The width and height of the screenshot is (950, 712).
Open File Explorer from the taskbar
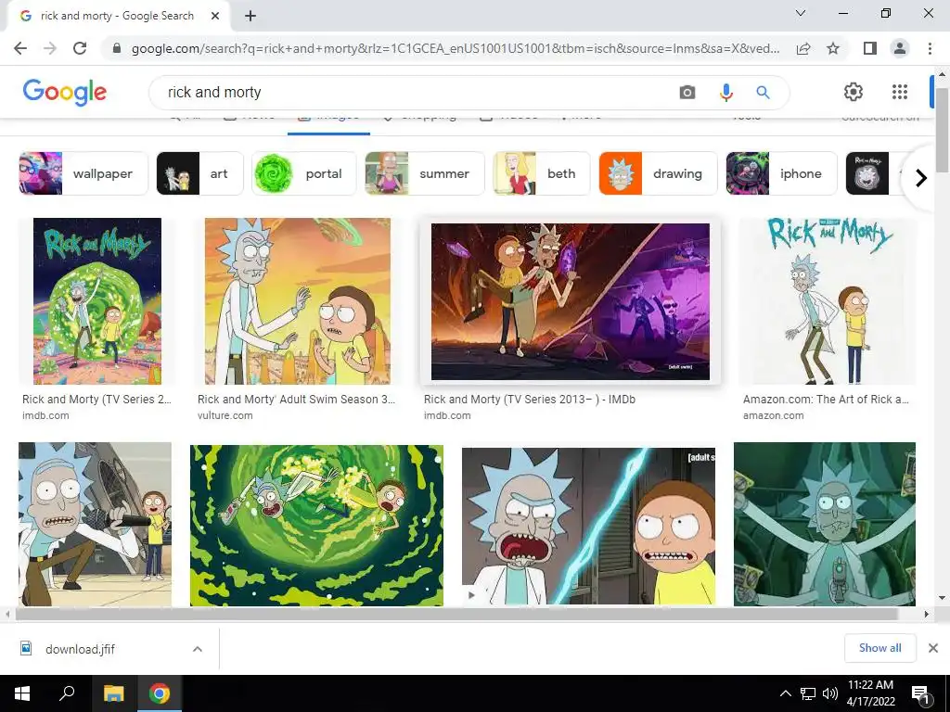[x=113, y=693]
